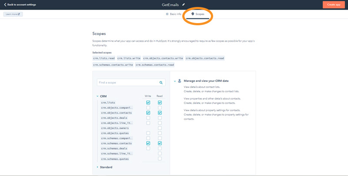Click the crm.schemas.contacts.write selected scope tag
This screenshot has height=176, width=348.
coord(113,65)
